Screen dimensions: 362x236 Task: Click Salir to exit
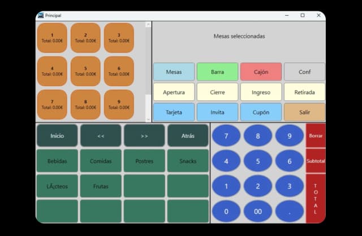coord(304,112)
